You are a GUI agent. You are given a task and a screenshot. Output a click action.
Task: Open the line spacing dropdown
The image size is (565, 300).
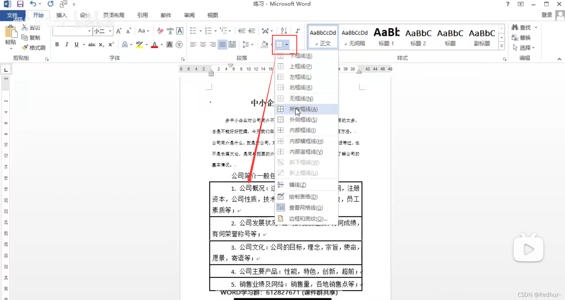252,45
